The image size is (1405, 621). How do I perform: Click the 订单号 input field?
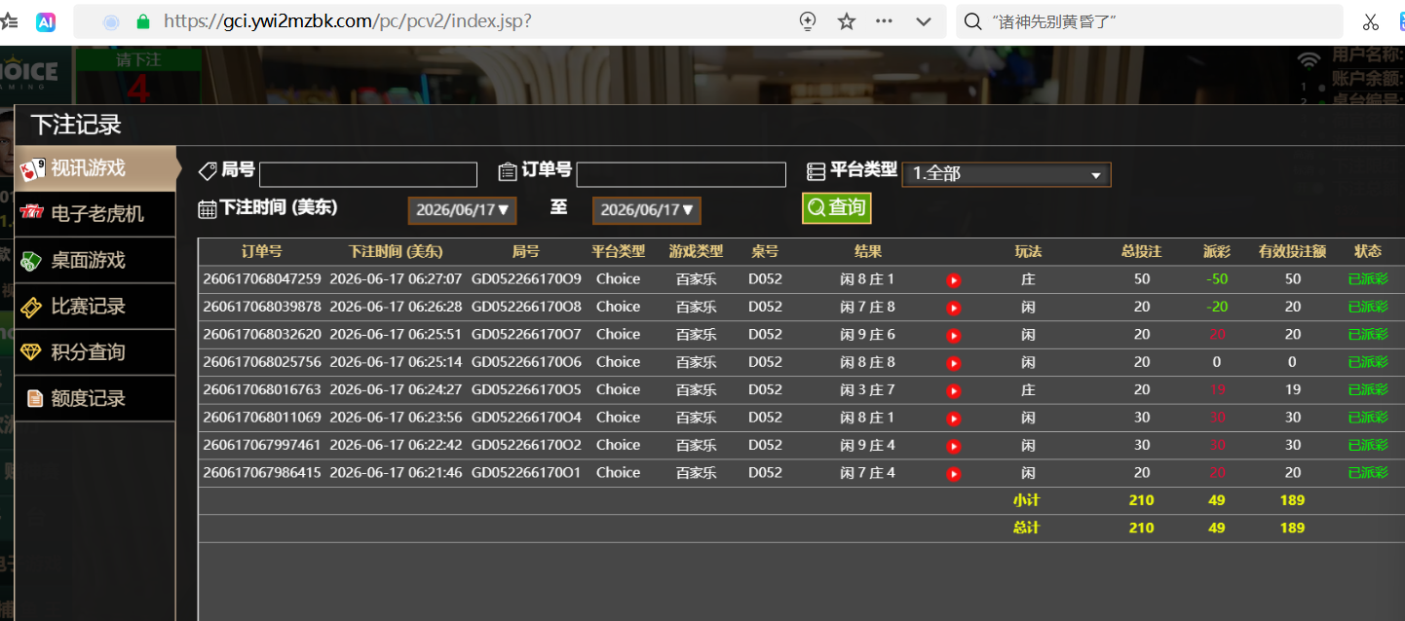tap(681, 174)
